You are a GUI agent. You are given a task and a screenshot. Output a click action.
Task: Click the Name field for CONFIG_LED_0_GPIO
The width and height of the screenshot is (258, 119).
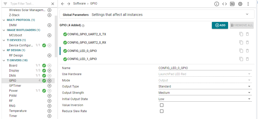point(205,68)
